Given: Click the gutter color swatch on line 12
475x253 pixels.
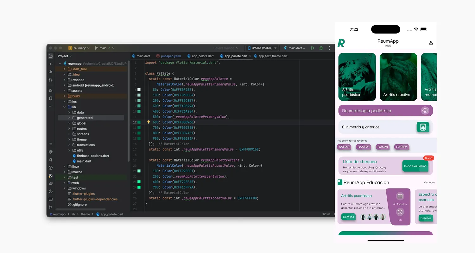Looking at the screenshot, I should [x=139, y=122].
